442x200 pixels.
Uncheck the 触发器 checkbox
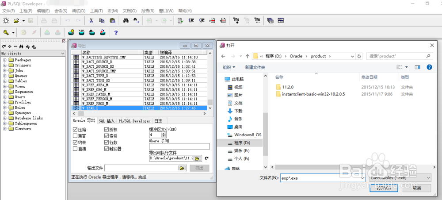coord(106,149)
